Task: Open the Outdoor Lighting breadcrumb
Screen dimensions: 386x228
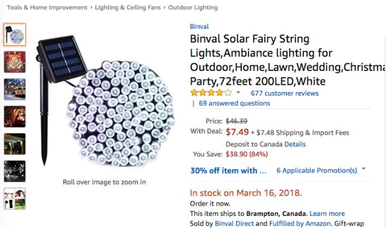Action: coord(193,7)
